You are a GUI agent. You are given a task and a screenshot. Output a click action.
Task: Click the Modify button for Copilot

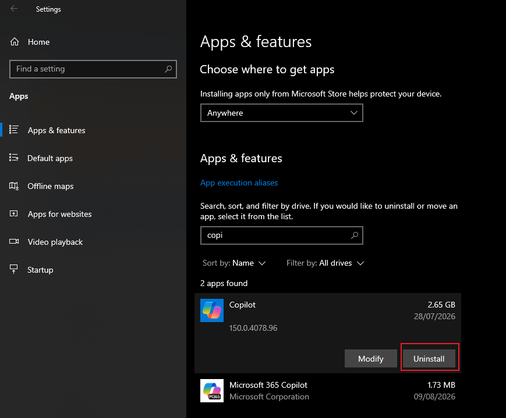click(371, 358)
